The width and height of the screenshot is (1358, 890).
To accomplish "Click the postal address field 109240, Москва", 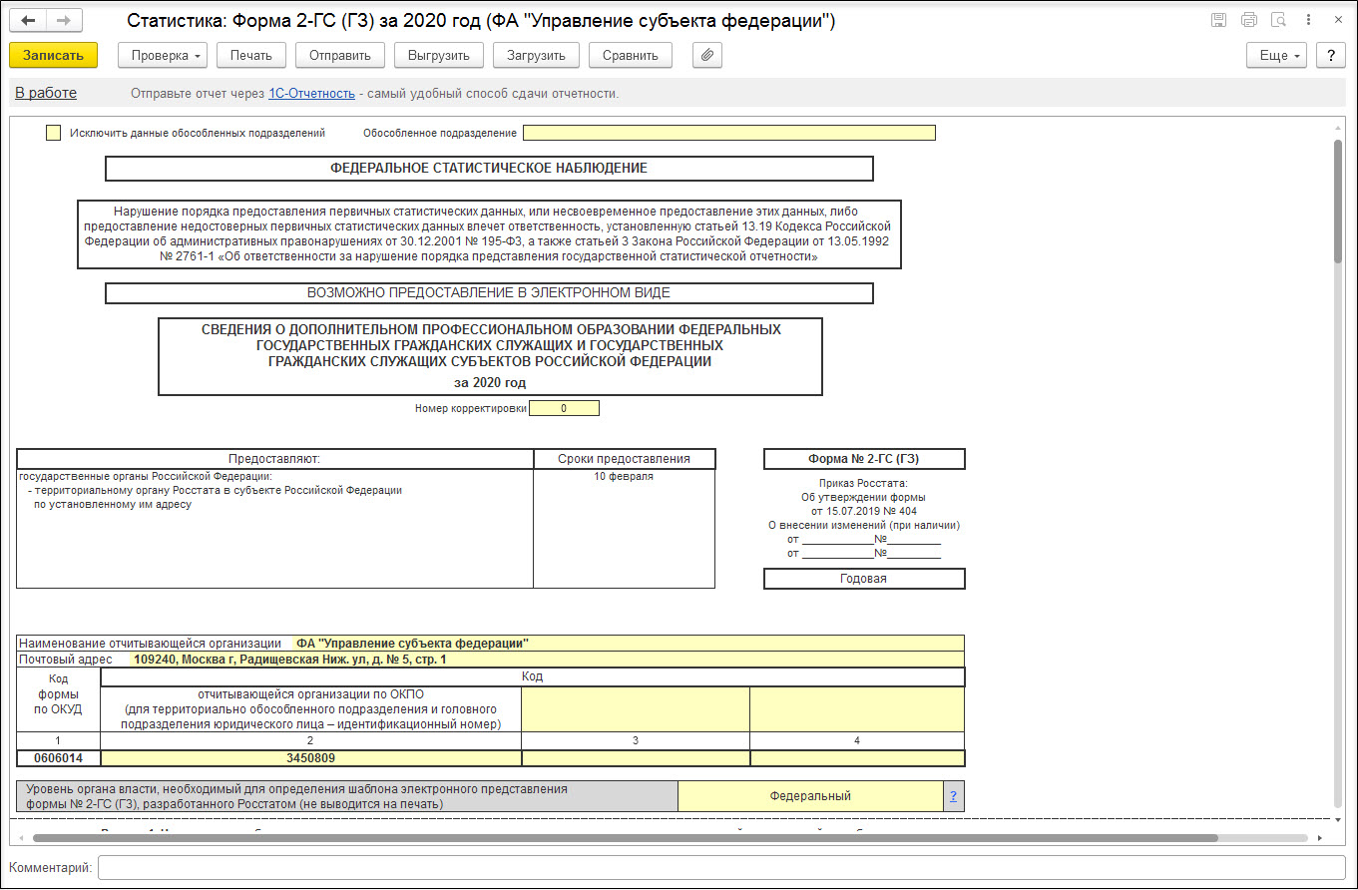I will (547, 660).
